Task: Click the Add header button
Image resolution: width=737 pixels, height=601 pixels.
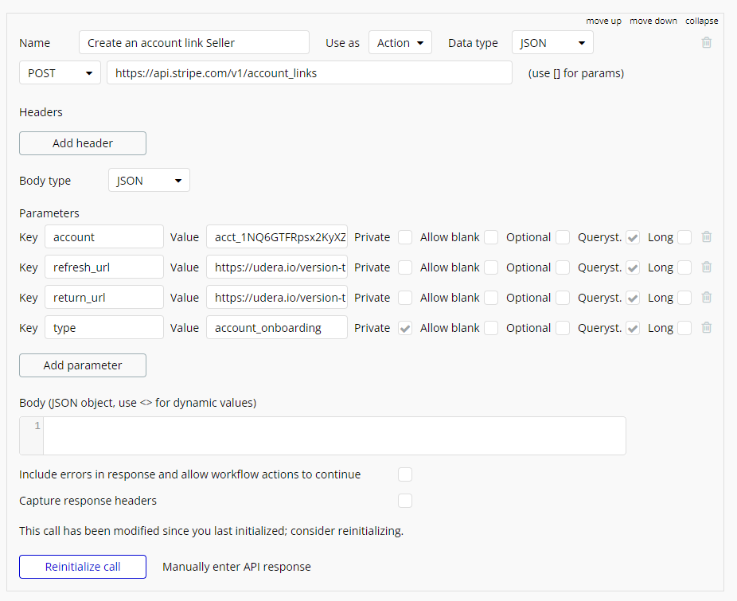Action: pyautogui.click(x=83, y=143)
